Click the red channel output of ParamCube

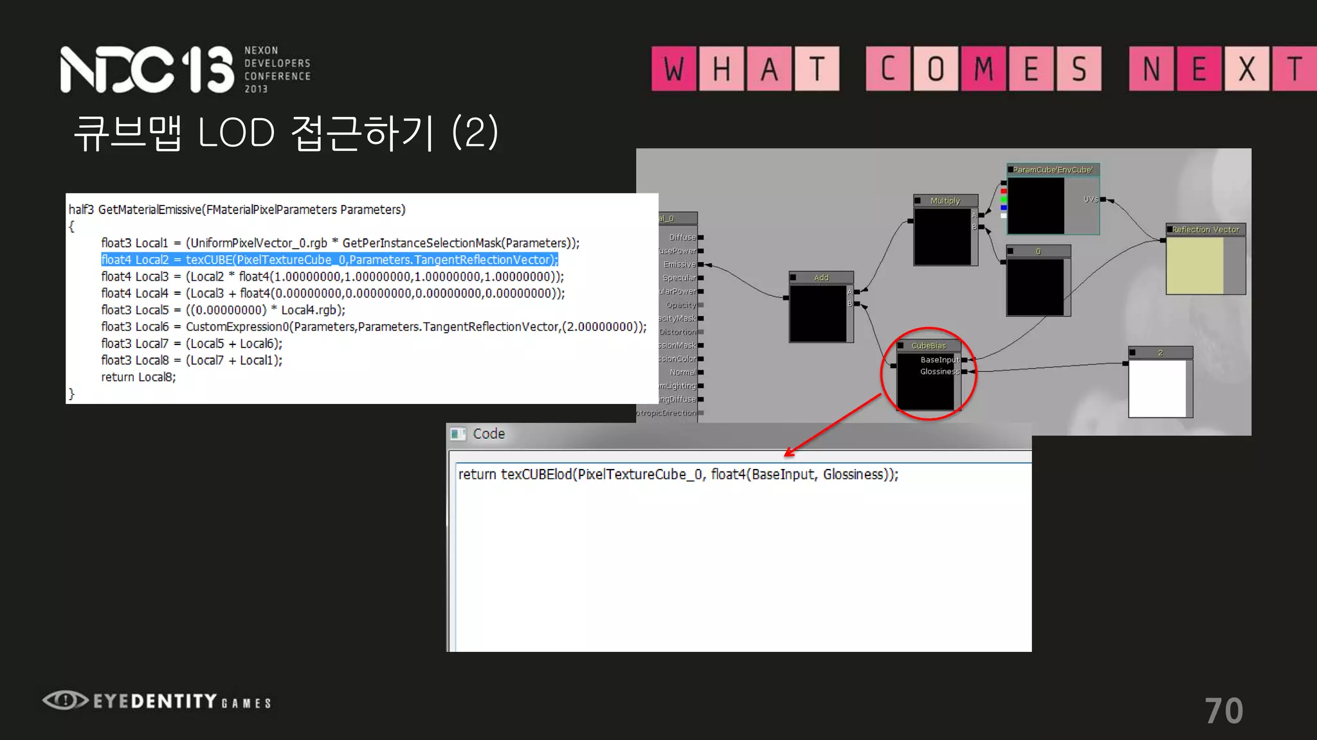click(1004, 191)
